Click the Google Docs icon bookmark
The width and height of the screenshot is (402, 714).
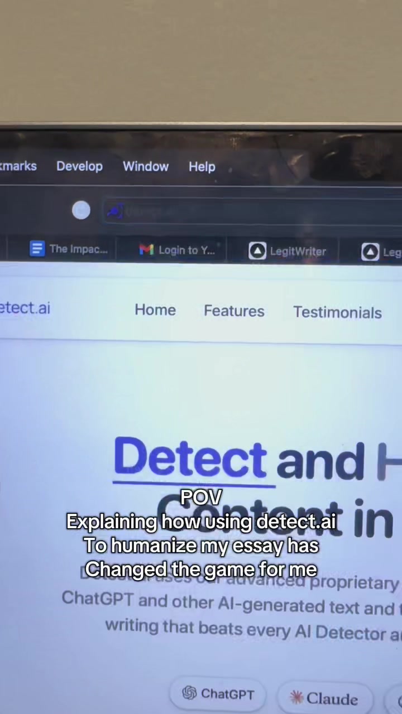37,249
